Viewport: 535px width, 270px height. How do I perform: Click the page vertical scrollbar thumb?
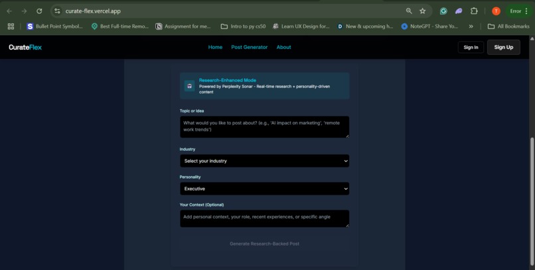tap(532, 202)
